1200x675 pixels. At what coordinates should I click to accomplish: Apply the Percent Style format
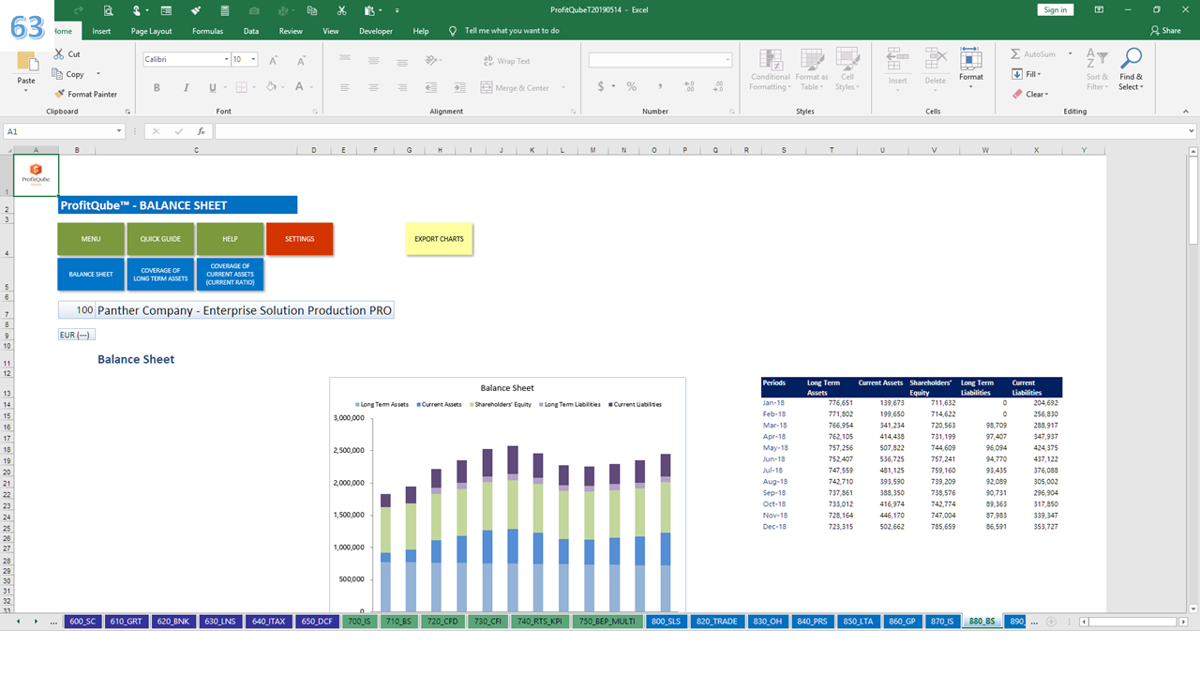point(632,86)
